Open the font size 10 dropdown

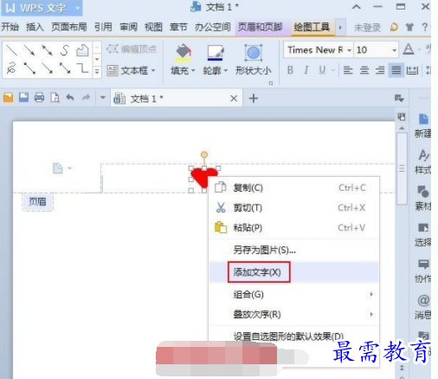point(394,50)
